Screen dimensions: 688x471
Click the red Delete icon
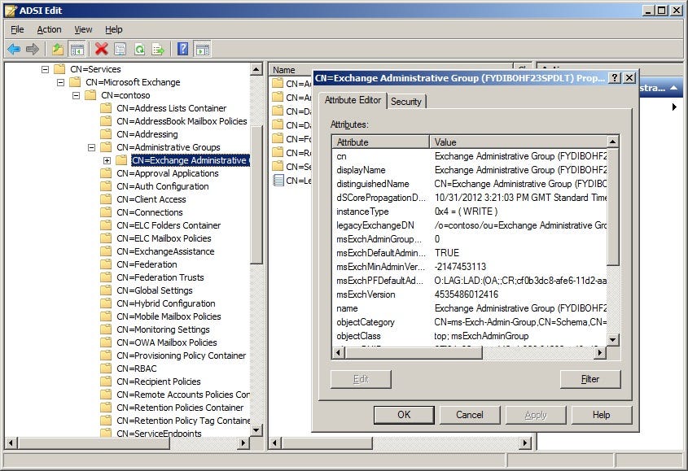[x=101, y=47]
